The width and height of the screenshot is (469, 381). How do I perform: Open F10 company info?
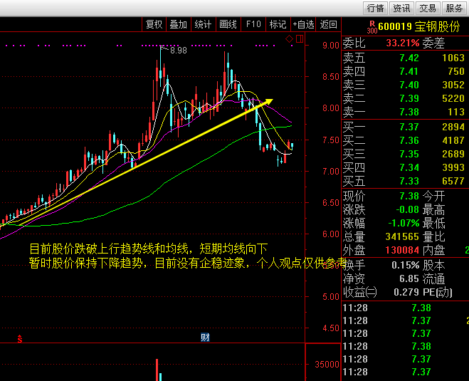(x=253, y=24)
